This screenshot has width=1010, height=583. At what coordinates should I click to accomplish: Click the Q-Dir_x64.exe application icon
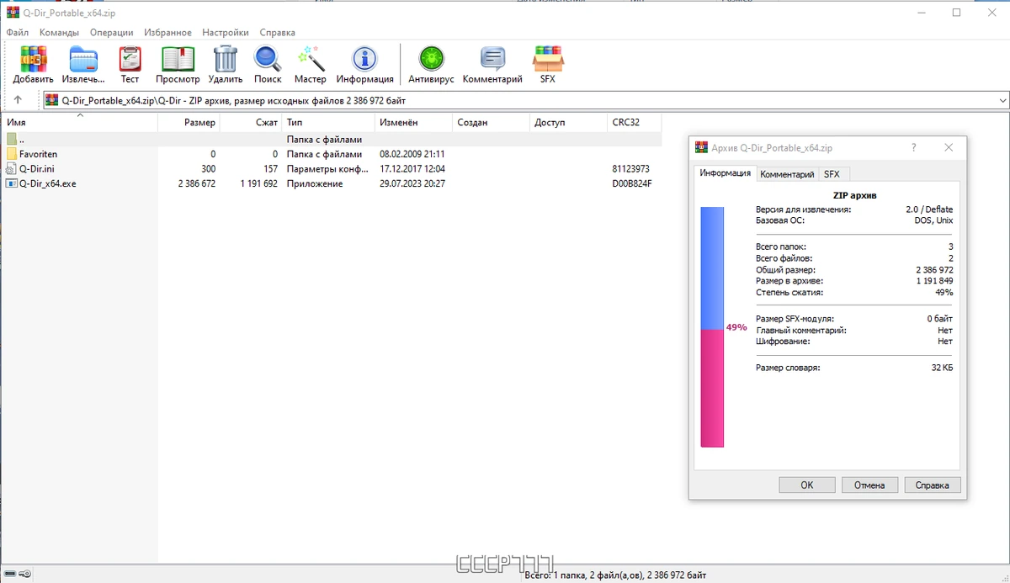[12, 183]
